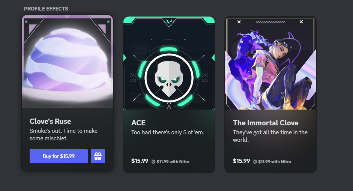Open the Clove's Ruse smoke orb preview
The height and width of the screenshot is (191, 353).
67,62
